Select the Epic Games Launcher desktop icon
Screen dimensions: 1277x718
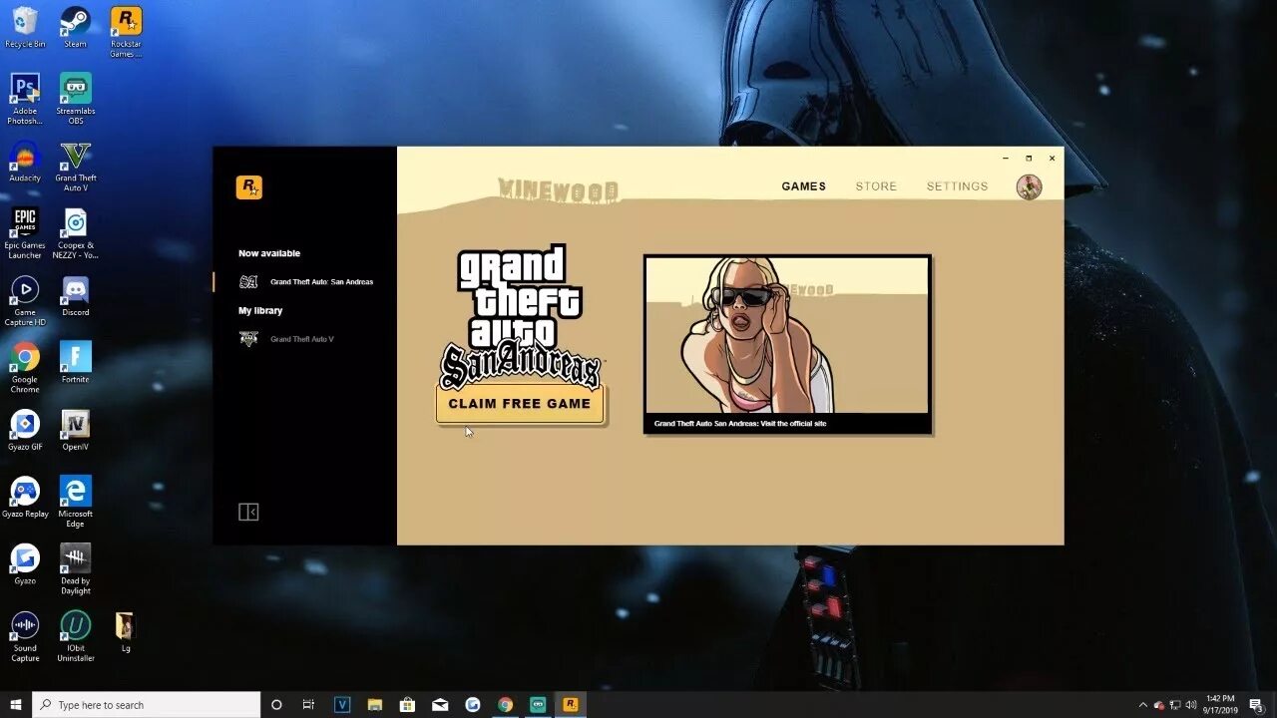tap(25, 233)
